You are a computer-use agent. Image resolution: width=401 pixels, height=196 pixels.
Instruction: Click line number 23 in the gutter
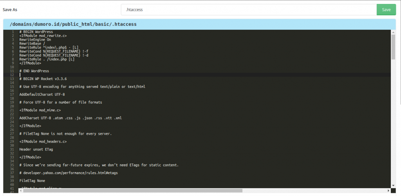click(12, 118)
